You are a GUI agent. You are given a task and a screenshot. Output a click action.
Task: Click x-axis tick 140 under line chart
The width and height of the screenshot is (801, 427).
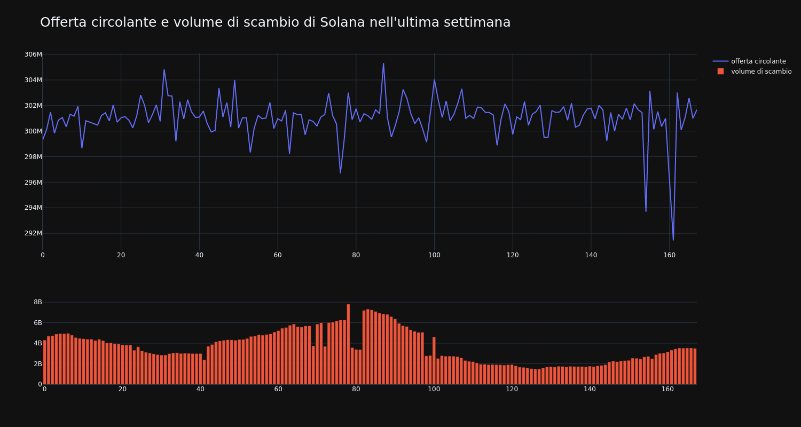pyautogui.click(x=591, y=255)
